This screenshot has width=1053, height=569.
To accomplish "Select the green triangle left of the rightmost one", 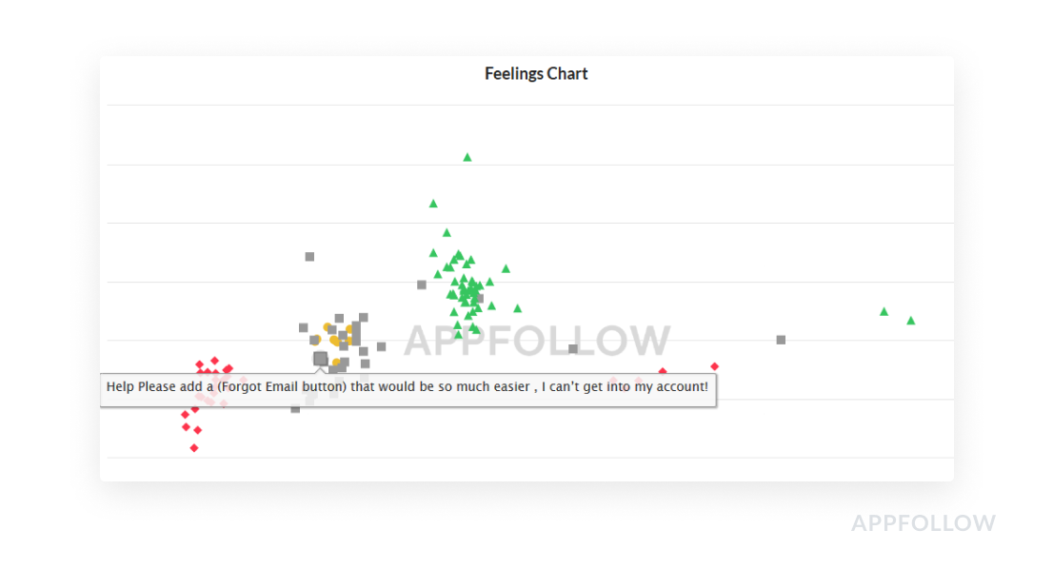I will pos(884,312).
